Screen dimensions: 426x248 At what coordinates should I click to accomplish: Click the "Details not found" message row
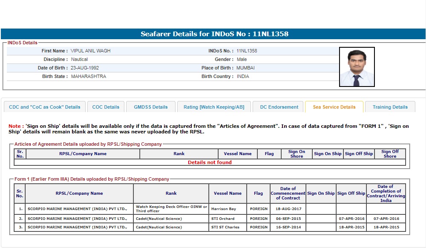pos(210,162)
